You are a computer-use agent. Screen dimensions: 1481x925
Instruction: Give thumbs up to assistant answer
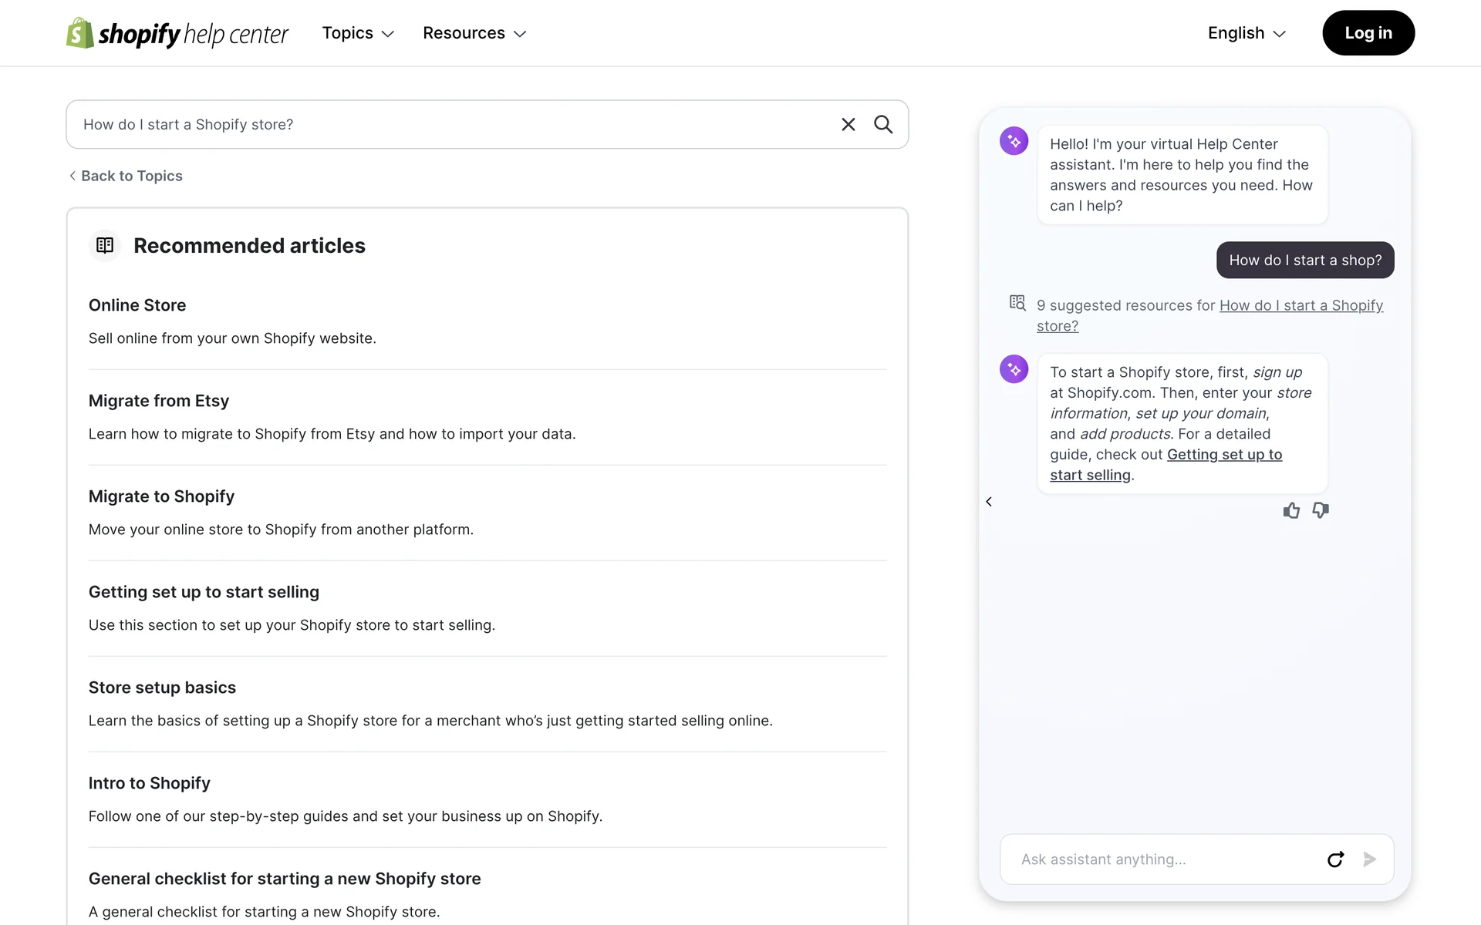pos(1291,510)
